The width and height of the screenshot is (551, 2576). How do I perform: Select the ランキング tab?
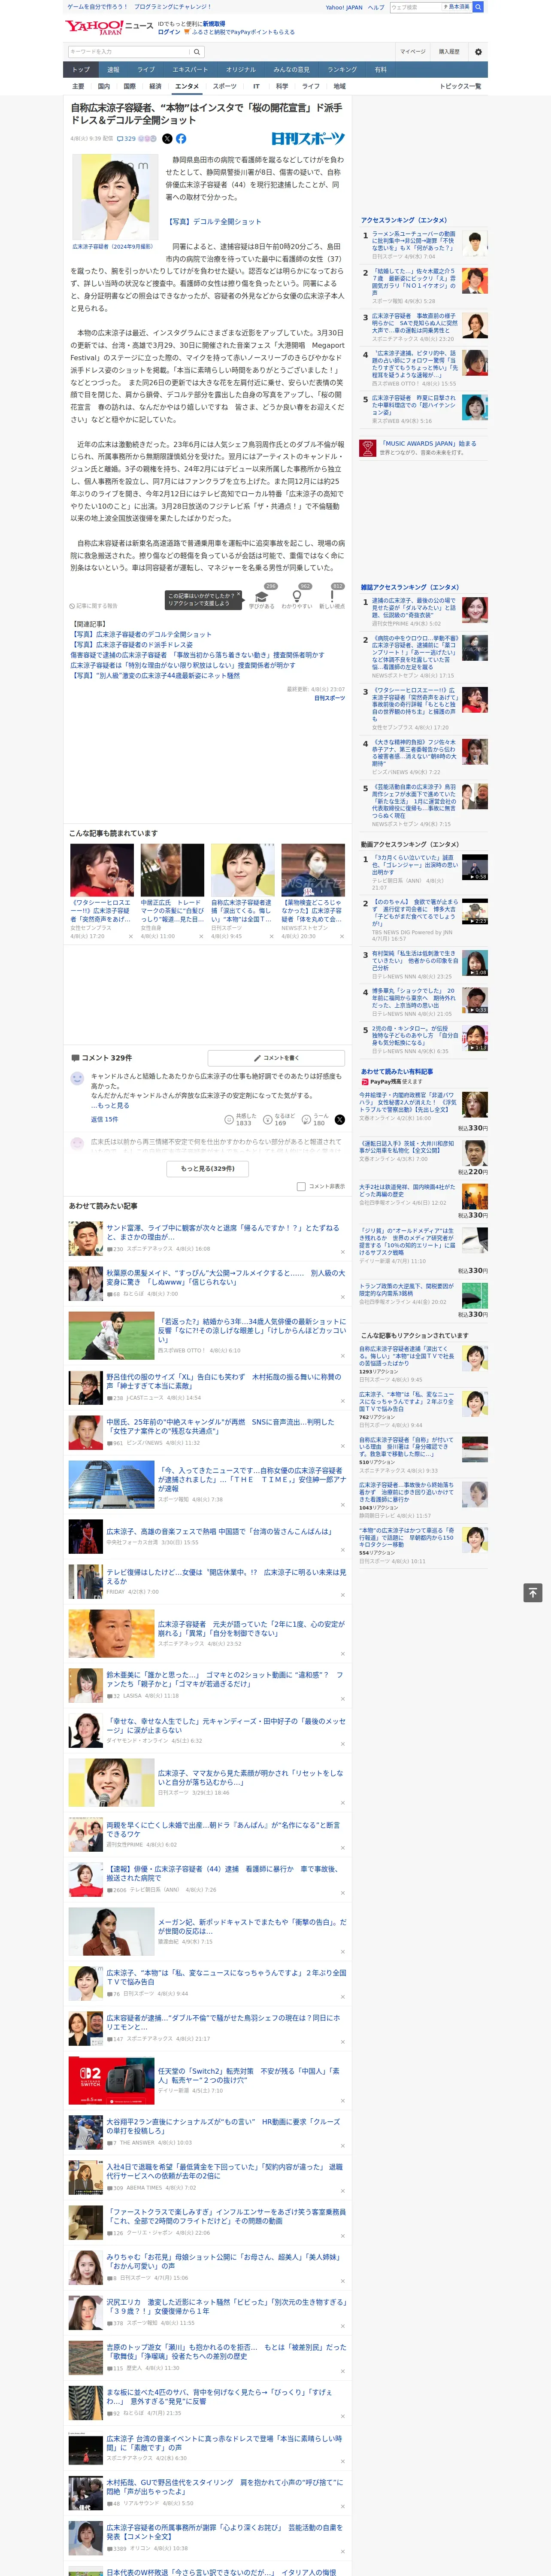click(x=342, y=70)
